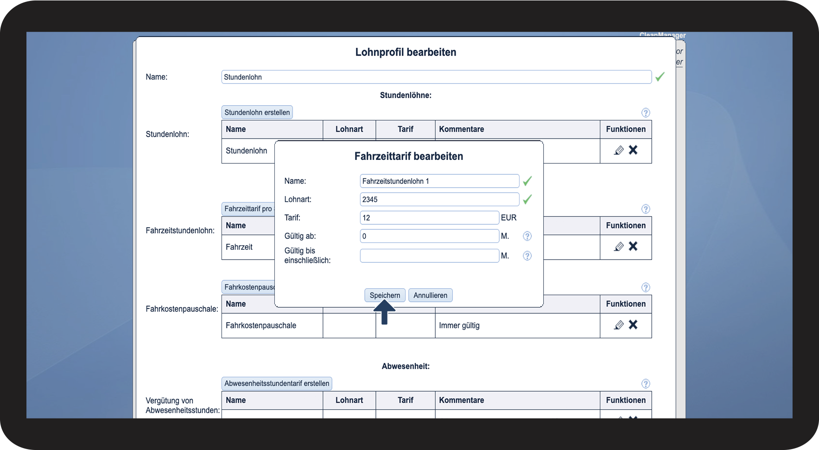This screenshot has height=450, width=819.
Task: Focus the Lohnart field containing 2345
Action: [x=439, y=199]
